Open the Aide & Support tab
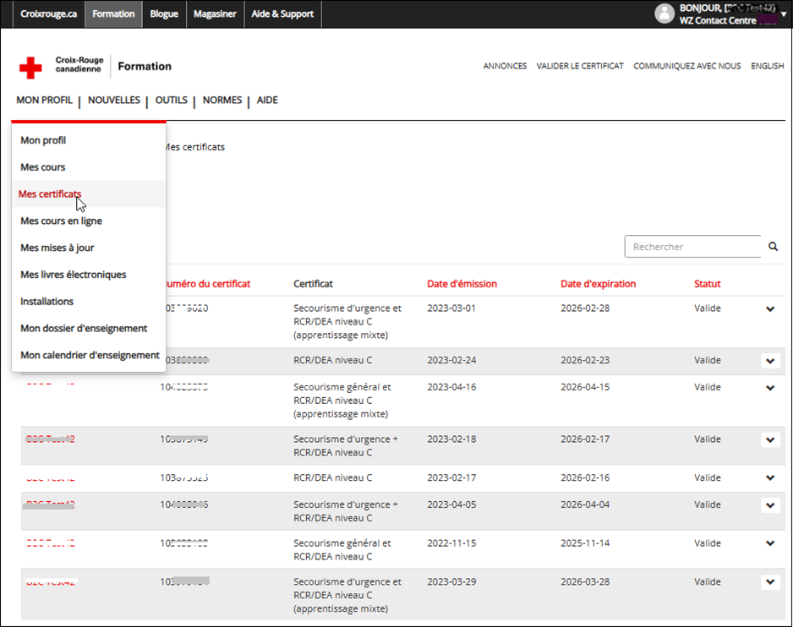 coord(282,14)
